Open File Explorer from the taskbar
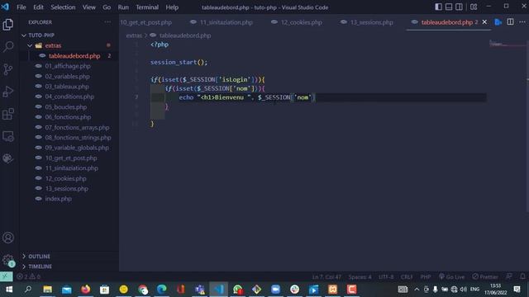 tap(48, 290)
